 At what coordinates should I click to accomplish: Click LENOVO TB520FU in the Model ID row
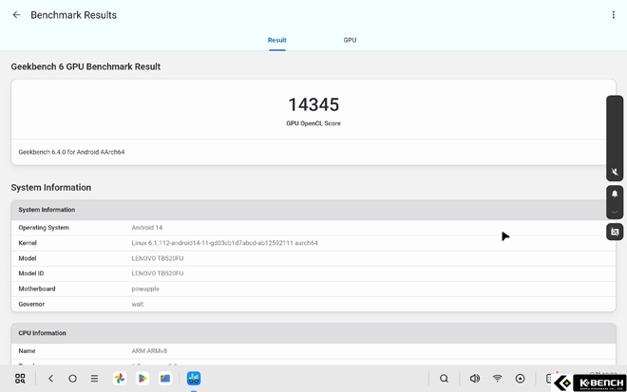(158, 273)
